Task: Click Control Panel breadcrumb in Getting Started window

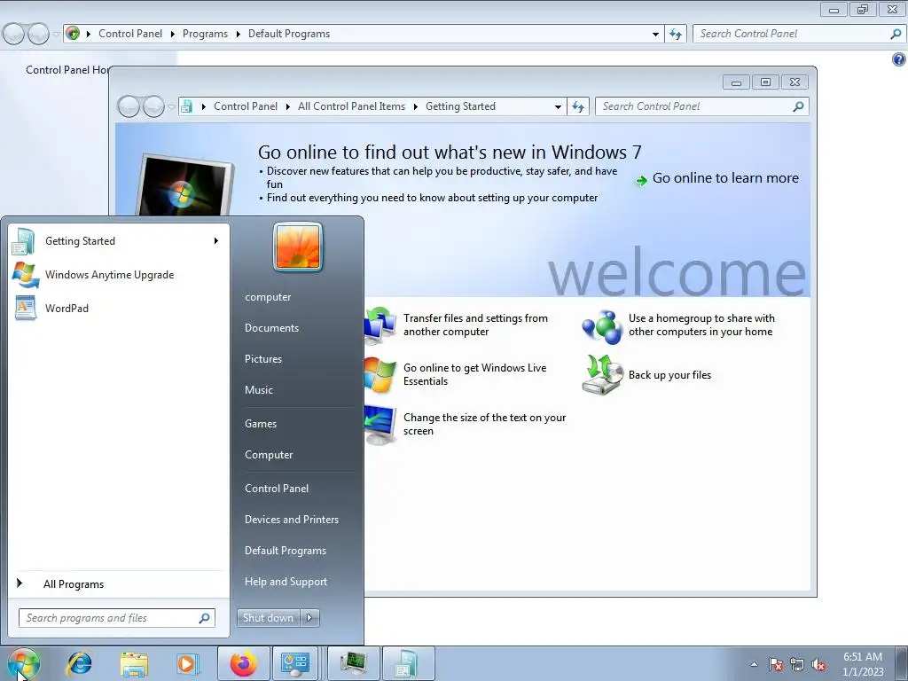Action: 246,106
